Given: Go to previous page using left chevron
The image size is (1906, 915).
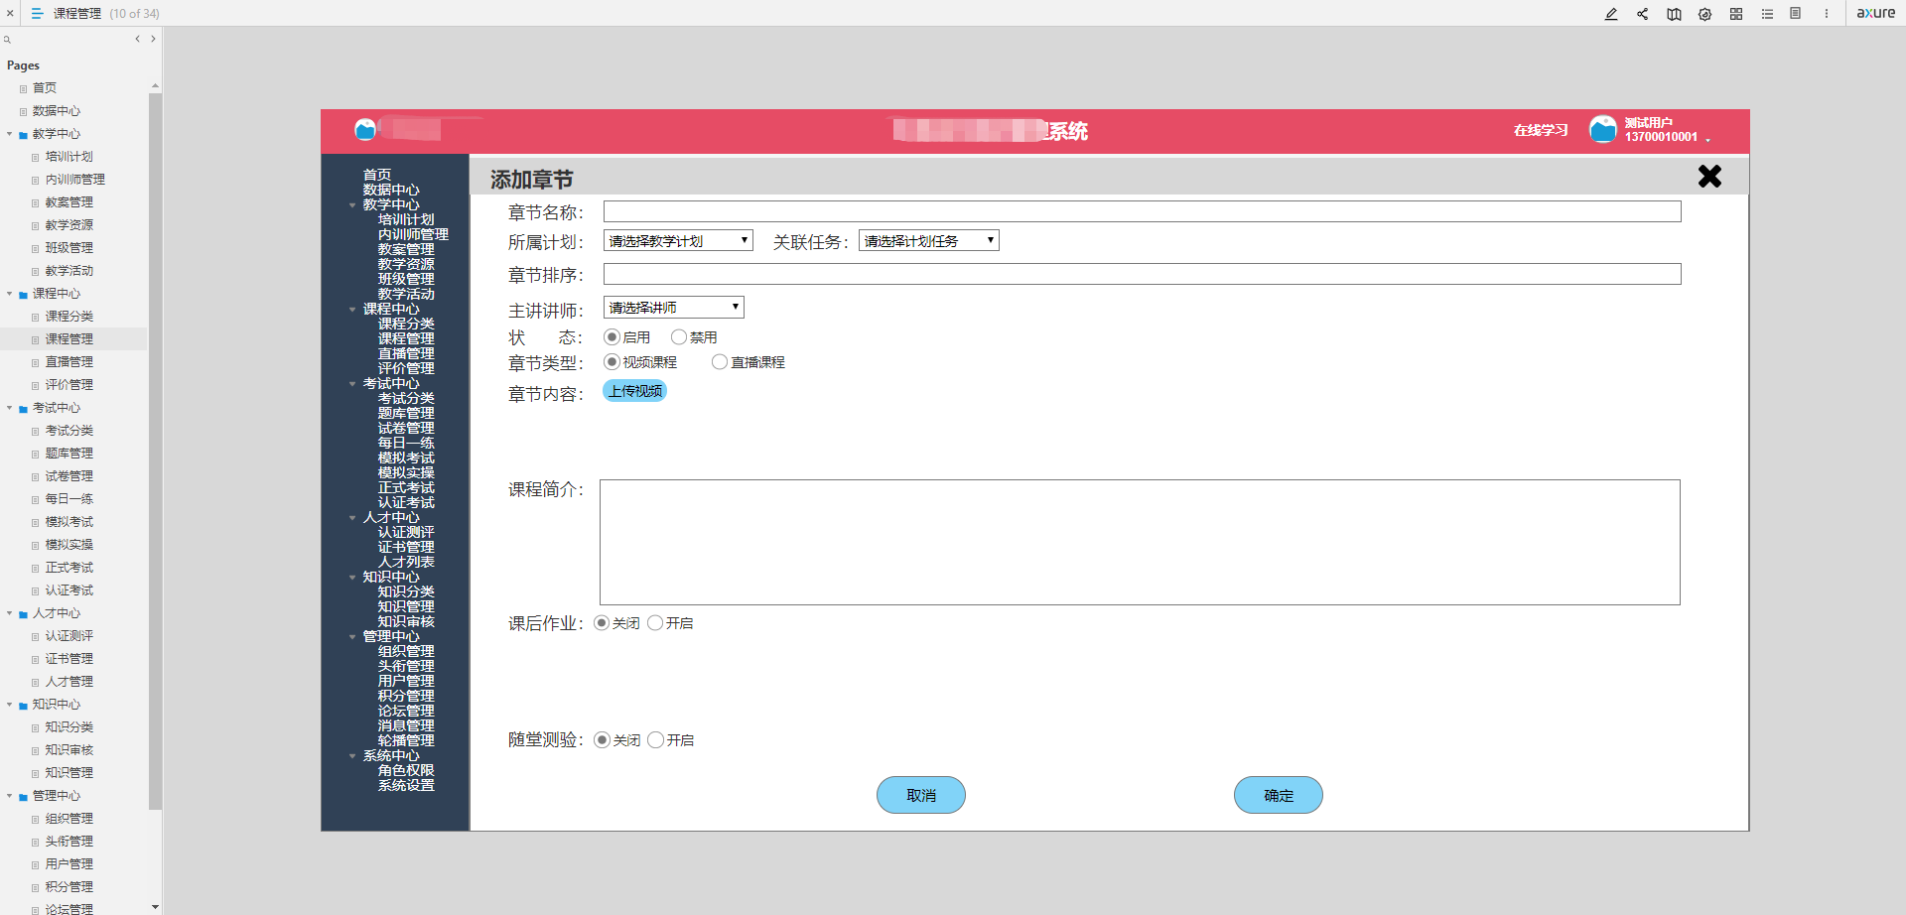Looking at the screenshot, I should pyautogui.click(x=137, y=39).
